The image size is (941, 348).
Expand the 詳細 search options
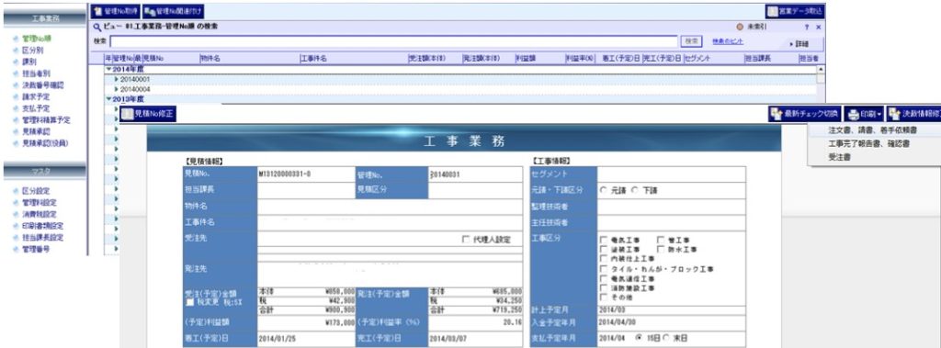tap(799, 44)
